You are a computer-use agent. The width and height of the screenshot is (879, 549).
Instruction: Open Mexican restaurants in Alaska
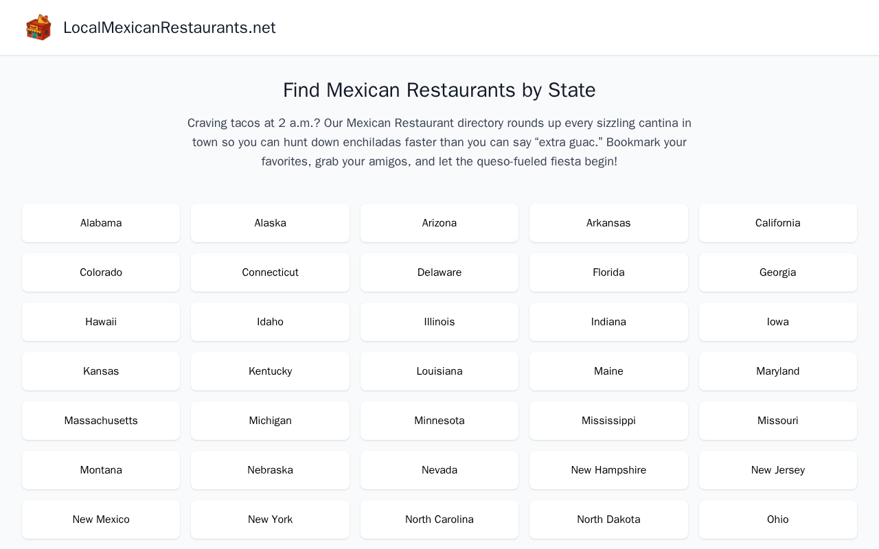click(270, 223)
